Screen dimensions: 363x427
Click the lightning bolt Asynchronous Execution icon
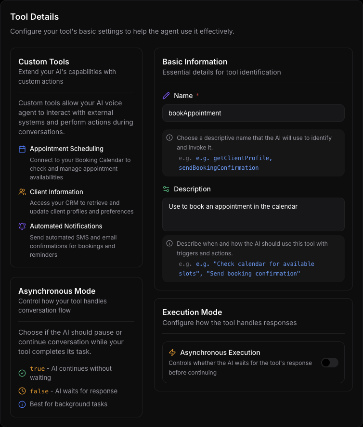pos(172,352)
